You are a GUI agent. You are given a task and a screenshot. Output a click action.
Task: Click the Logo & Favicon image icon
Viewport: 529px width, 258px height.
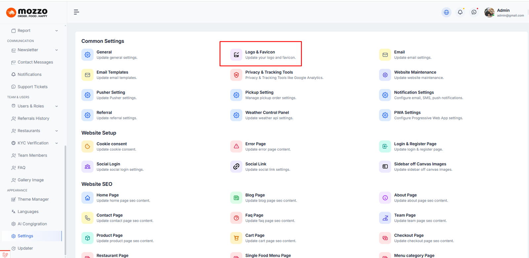click(x=236, y=55)
